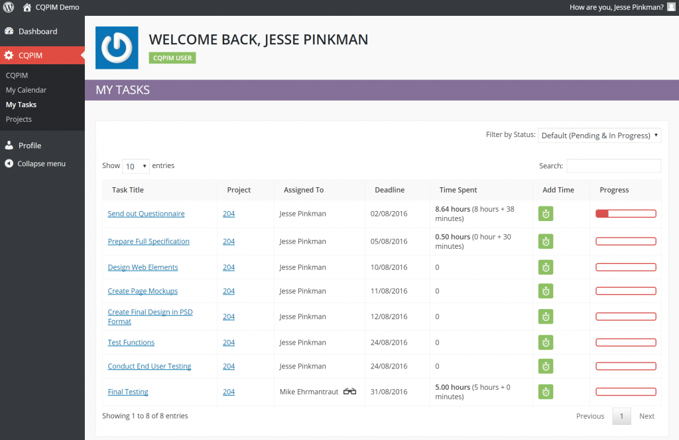Add time to Send out Questionnaire via stopwatch icon
The width and height of the screenshot is (679, 440).
click(x=545, y=213)
